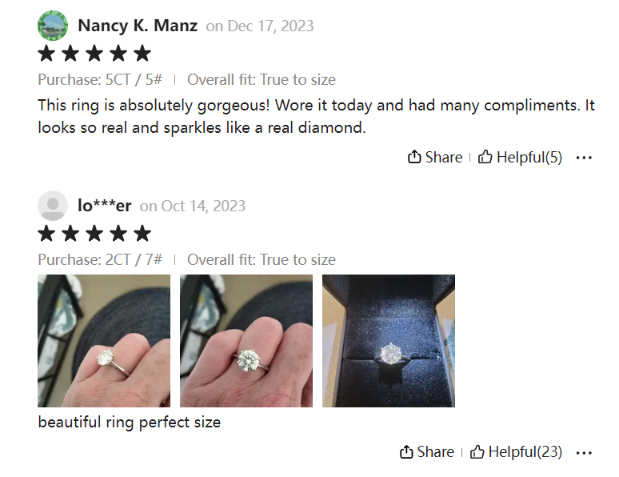Click the lo***er username
Viewport: 619px width, 477px height.
[x=105, y=206]
